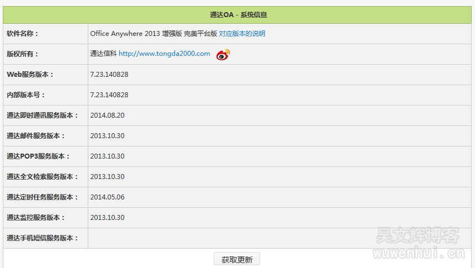475x268 pixels.
Task: Click the 通达OA - 系统信息 header title
Action: pyautogui.click(x=239, y=15)
